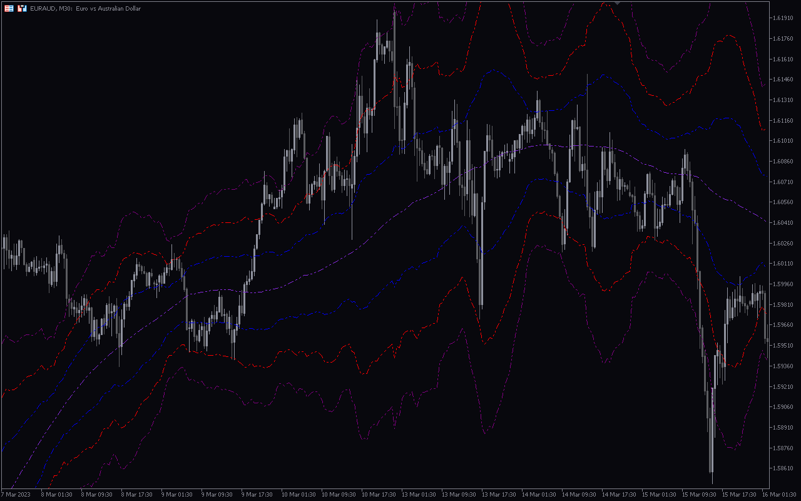The image size is (801, 501).
Task: Click the 1.61610 price label
Action: [x=783, y=59]
